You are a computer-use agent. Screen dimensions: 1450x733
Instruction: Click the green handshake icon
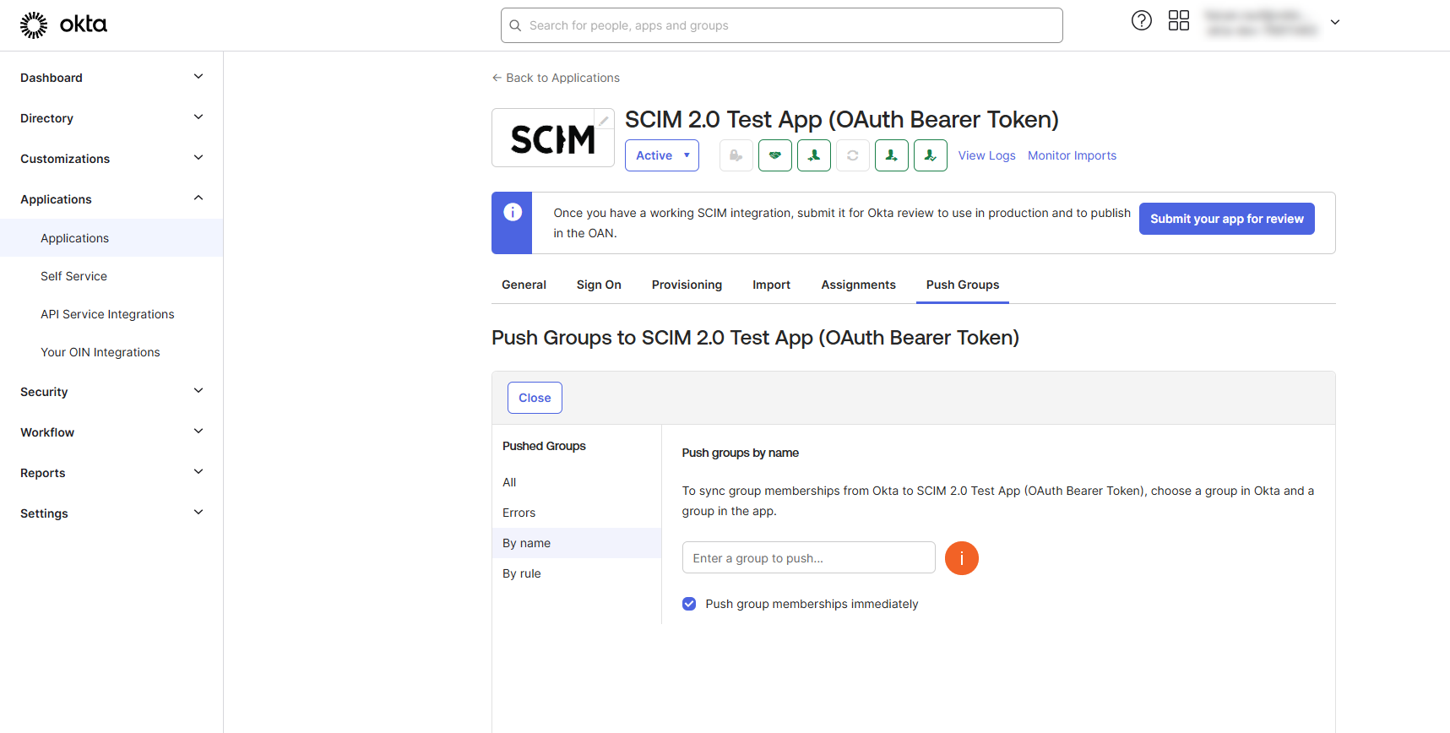tap(774, 155)
